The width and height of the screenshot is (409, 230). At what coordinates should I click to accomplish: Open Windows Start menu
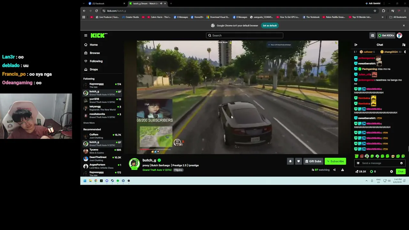coord(85,181)
